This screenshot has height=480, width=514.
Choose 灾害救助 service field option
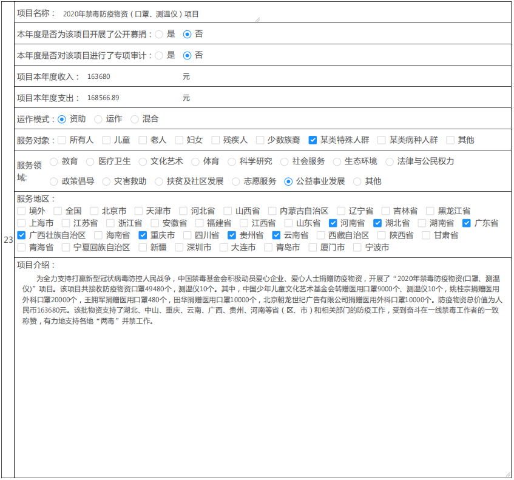tap(106, 181)
